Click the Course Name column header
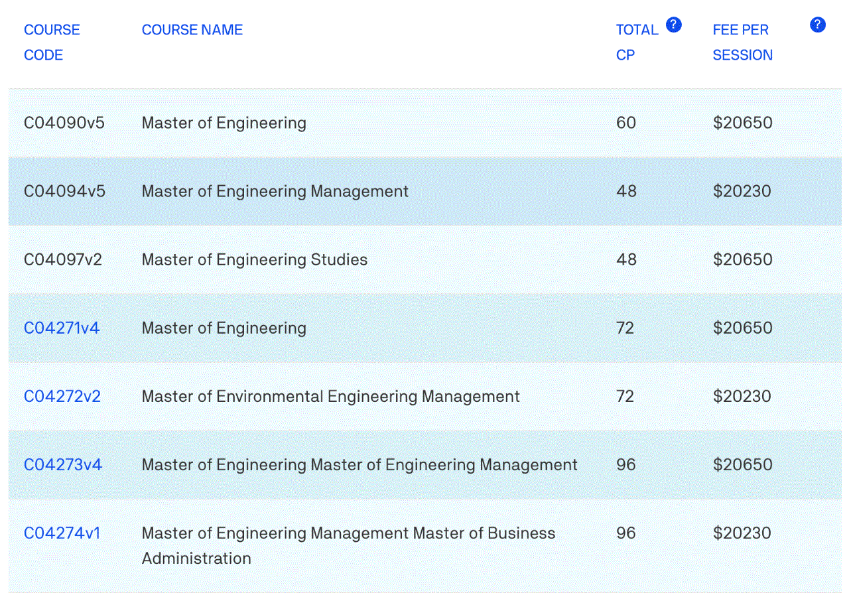Screen dimensions: 849x593 pyautogui.click(x=192, y=30)
